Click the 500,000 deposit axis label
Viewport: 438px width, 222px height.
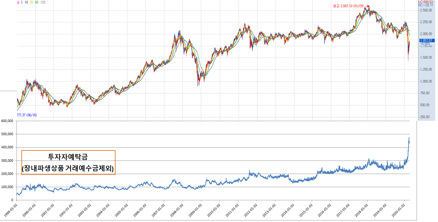click(7, 134)
